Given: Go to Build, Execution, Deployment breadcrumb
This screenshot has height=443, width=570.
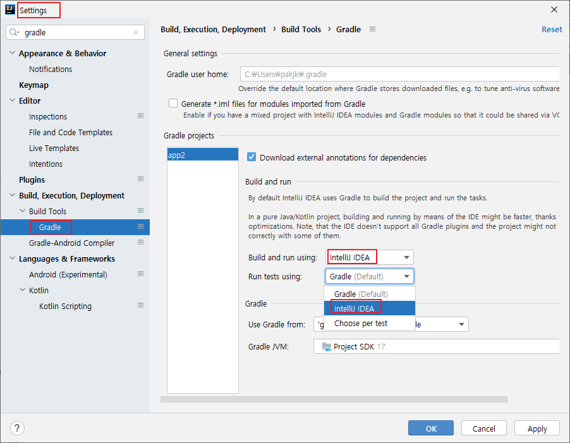Looking at the screenshot, I should pos(213,30).
